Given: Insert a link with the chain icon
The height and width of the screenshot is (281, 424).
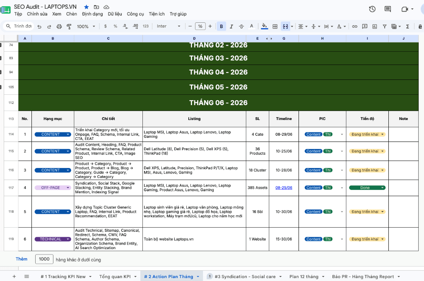Looking at the screenshot, I should 355,26.
